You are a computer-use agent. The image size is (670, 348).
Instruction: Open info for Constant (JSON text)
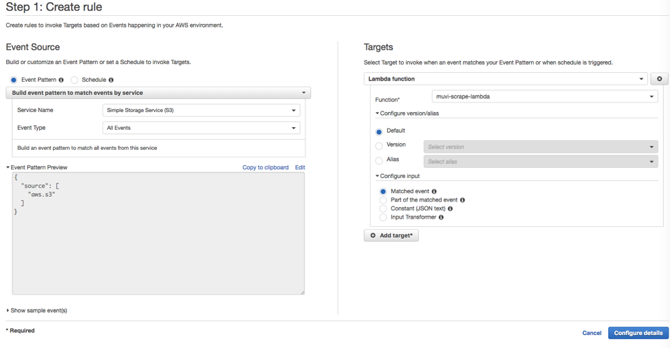[x=451, y=209]
